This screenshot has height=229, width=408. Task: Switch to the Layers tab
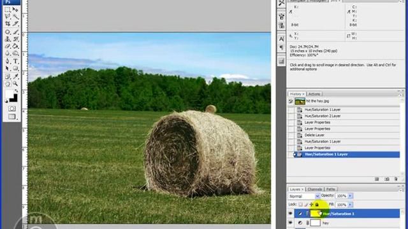tap(296, 190)
